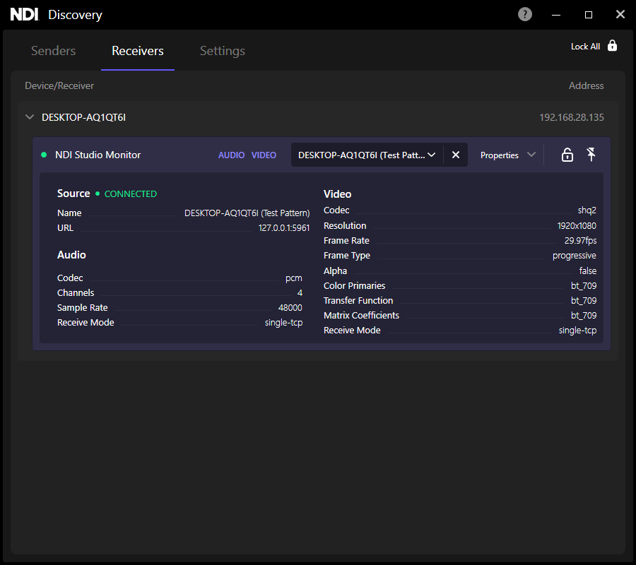Toggle the NDI Studio Monitor lock icon
This screenshot has width=636, height=565.
(x=567, y=155)
